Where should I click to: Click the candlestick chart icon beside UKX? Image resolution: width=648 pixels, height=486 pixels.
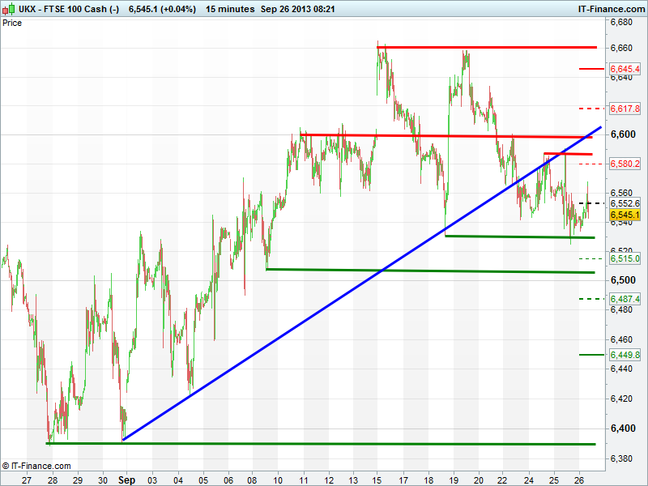[x=7, y=8]
